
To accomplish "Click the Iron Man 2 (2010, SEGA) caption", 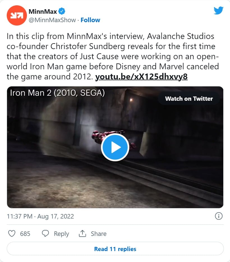I will point(57,93).
